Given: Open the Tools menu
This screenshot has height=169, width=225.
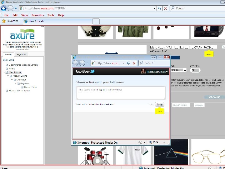Looking at the screenshot, I should [x=51, y=15].
